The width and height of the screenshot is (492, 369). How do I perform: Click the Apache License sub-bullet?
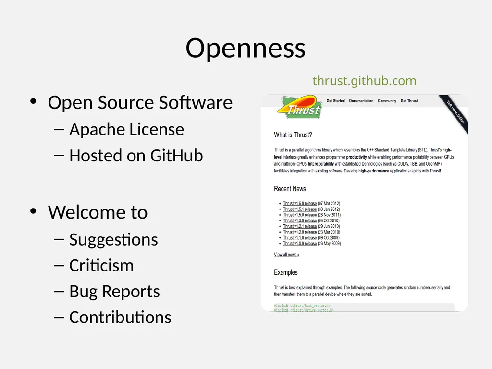click(126, 129)
